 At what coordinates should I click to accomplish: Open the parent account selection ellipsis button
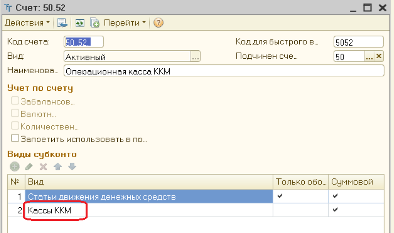[369, 57]
